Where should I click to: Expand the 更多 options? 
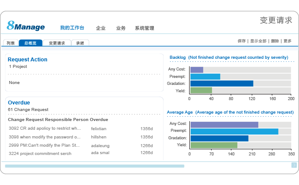287,41
